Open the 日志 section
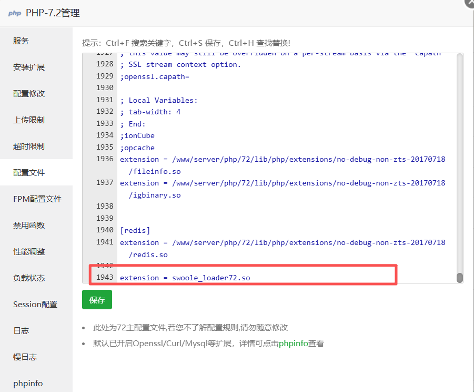This screenshot has height=392, width=474. point(21,331)
